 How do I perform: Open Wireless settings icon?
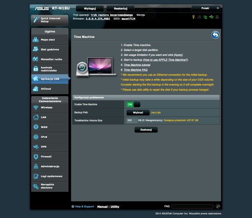tap(36, 107)
